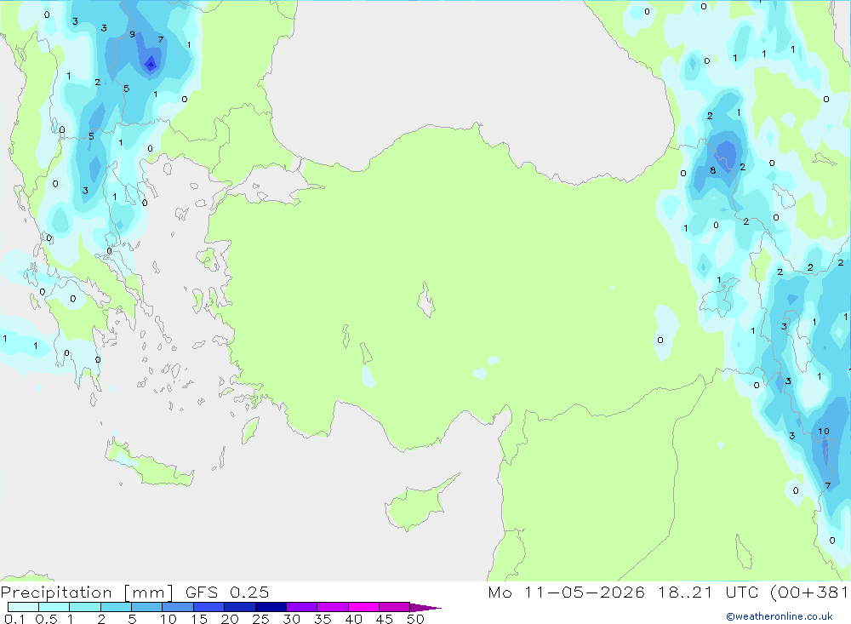Viewport: 851px width, 624px height.
Task: Click the darkest blue precipitation cell near the '9' value
Action: [x=151, y=65]
